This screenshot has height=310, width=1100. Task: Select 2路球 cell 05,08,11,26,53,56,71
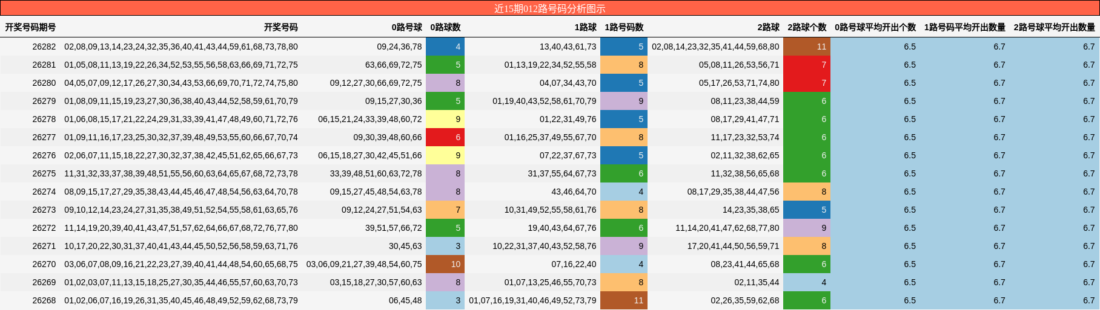(x=739, y=65)
